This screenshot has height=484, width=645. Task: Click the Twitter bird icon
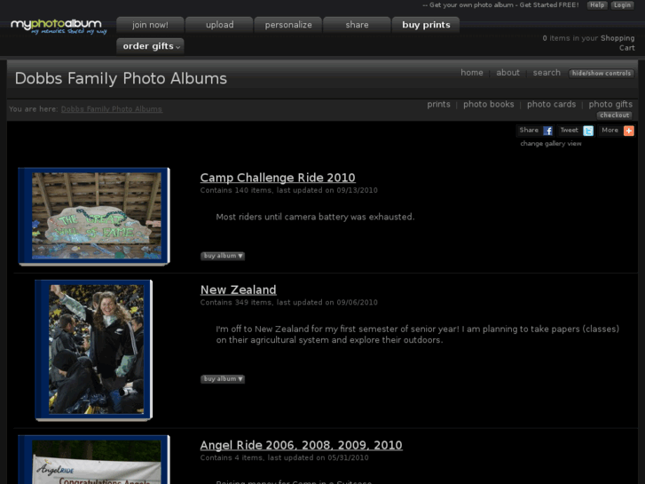click(x=588, y=131)
